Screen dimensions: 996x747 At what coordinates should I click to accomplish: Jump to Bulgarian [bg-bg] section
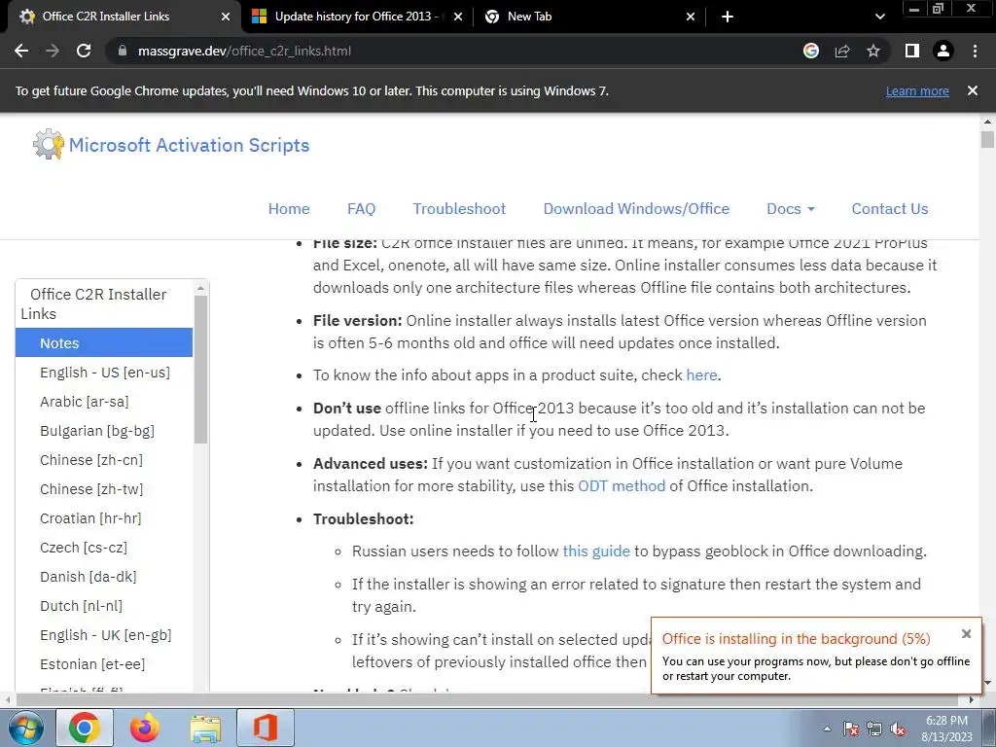[x=97, y=431]
